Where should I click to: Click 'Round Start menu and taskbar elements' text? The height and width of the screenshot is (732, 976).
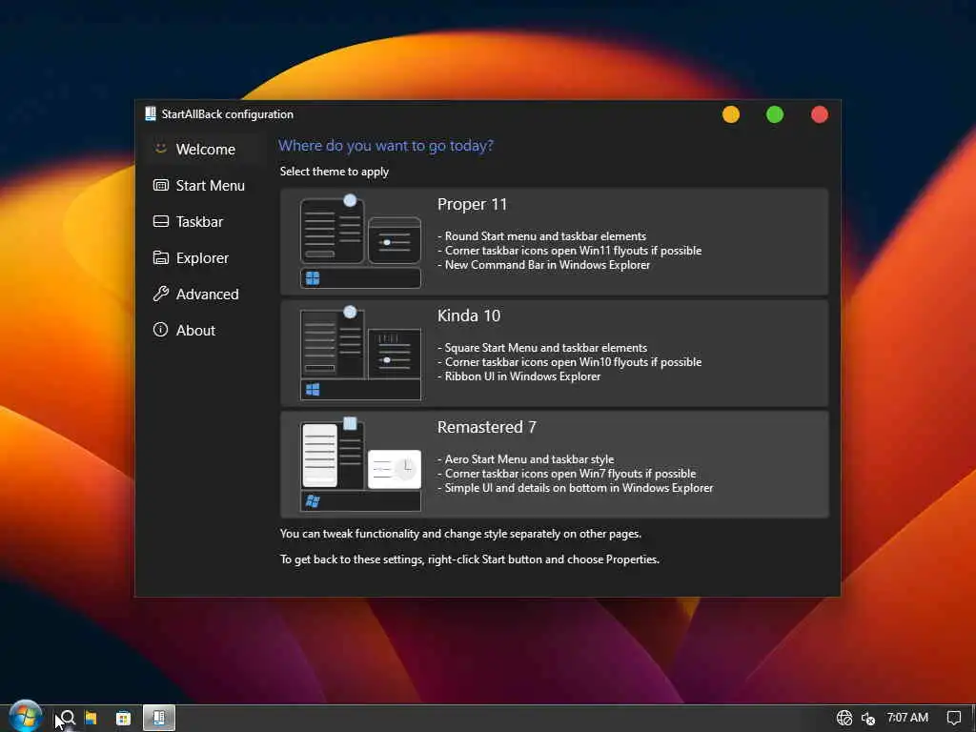tap(545, 236)
